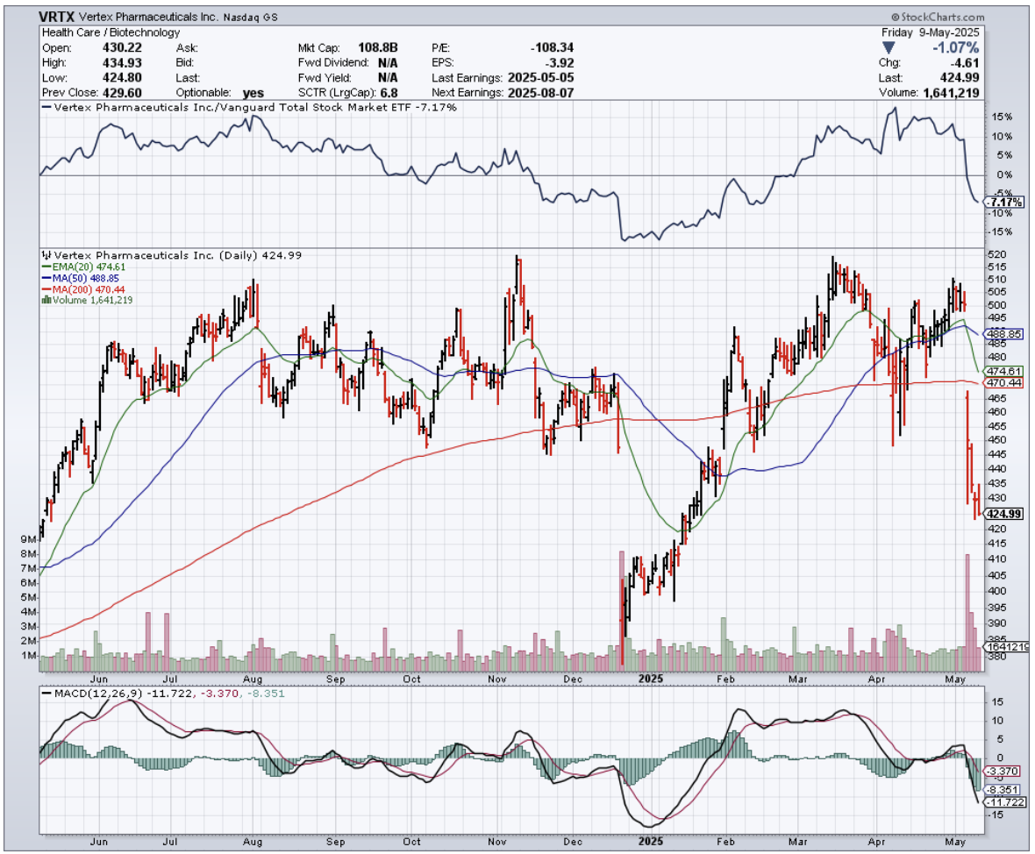
Task: Click the Volume legend bar icon
Action: pyautogui.click(x=44, y=300)
